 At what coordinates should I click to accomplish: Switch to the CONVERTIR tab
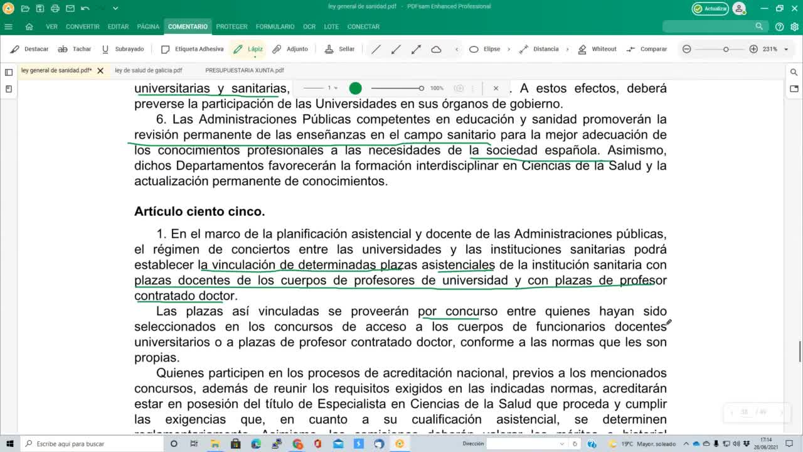point(83,26)
